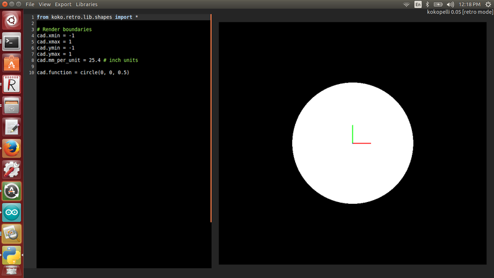Open Ubuntu Dash search

click(x=12, y=20)
